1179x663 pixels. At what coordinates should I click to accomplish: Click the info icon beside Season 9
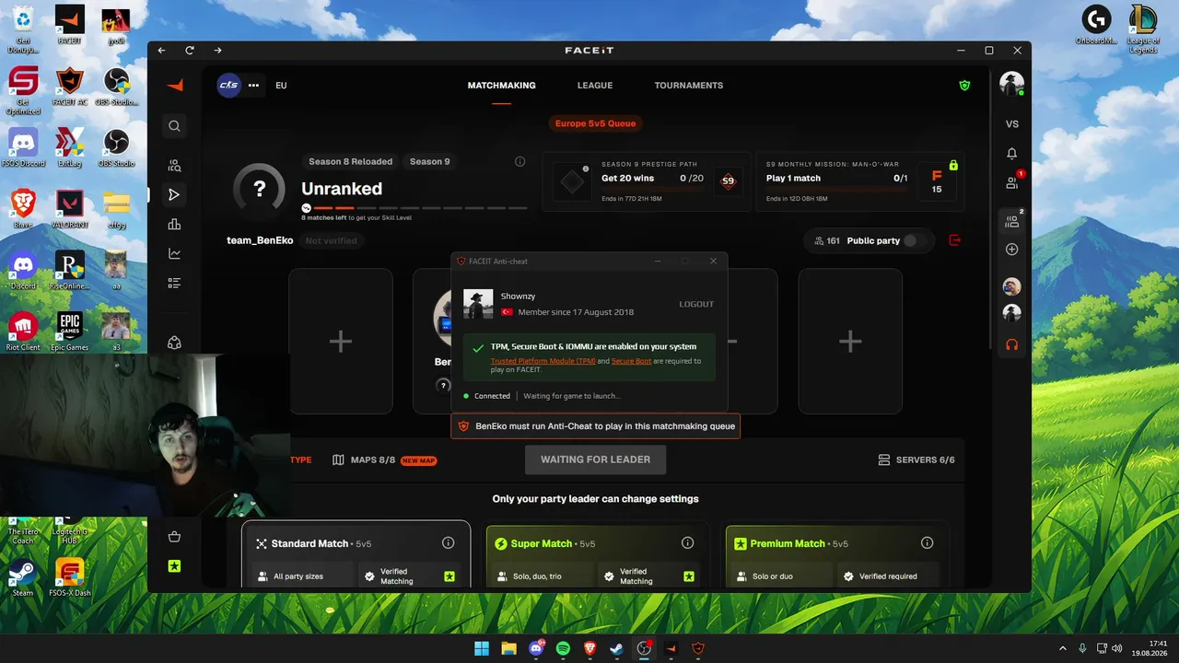pos(519,161)
